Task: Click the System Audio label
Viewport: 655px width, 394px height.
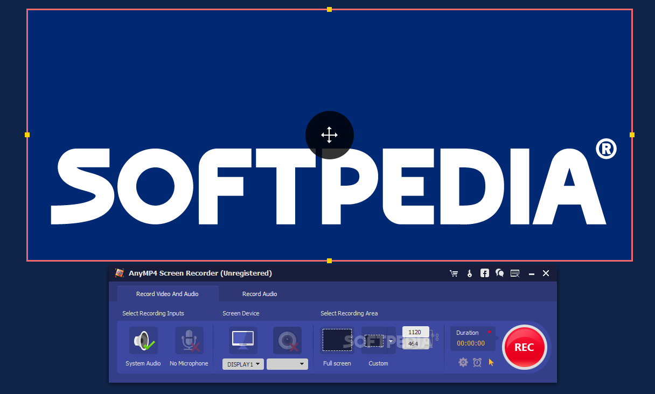Action: click(143, 363)
